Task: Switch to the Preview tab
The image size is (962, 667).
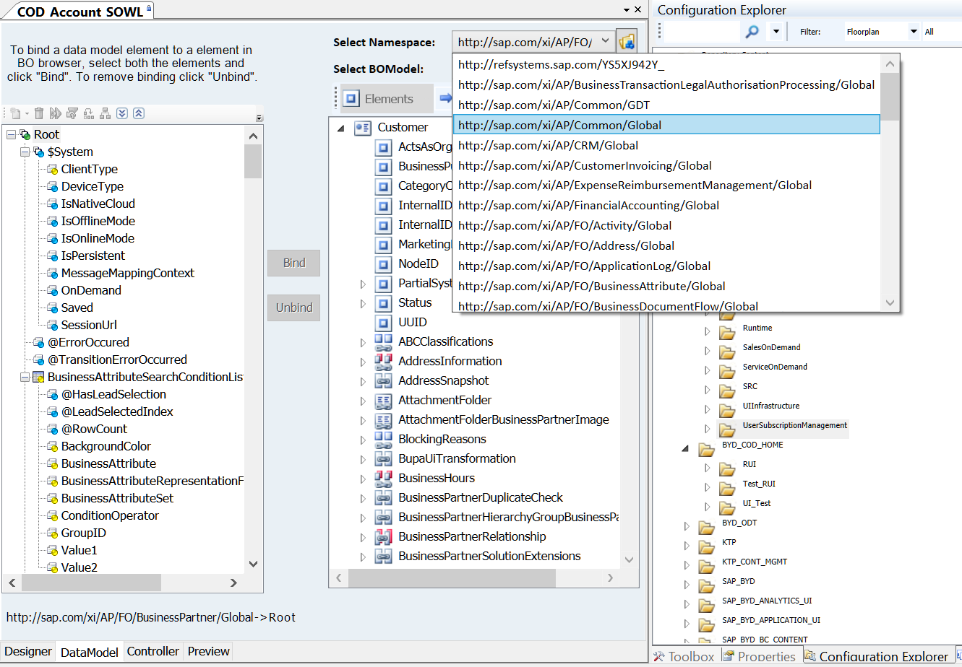Action: coord(208,651)
